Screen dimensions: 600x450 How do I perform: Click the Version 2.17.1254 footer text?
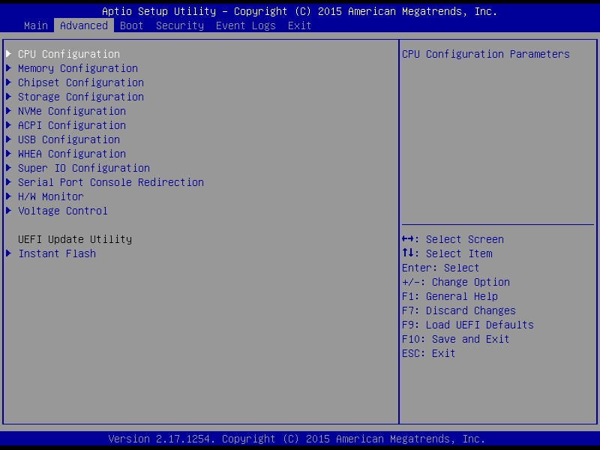pyautogui.click(x=297, y=439)
